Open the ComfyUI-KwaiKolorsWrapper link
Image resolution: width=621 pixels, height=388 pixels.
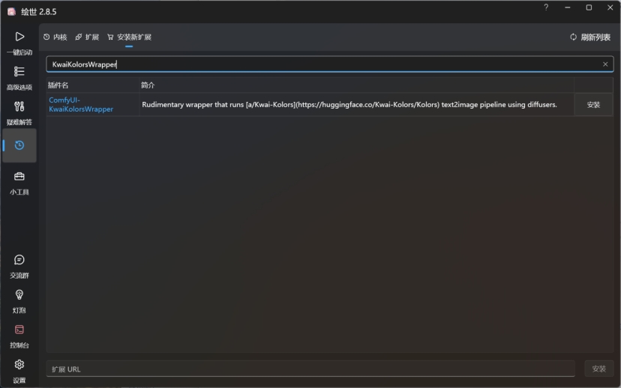[81, 104]
